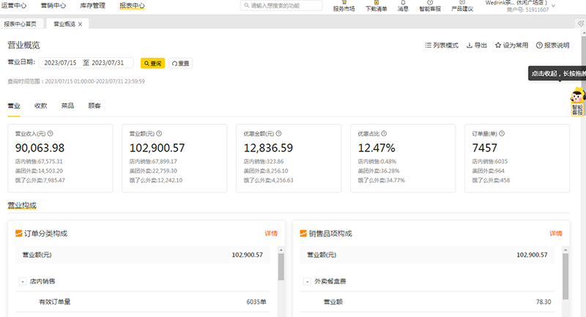Open the 消息 notifications bell
The image size is (586, 317).
coord(403,6)
